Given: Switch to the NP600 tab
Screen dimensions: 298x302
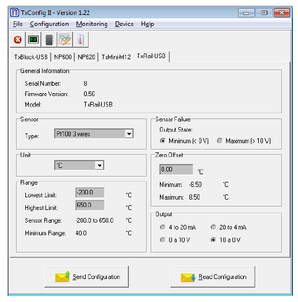Looking at the screenshot, I should (x=63, y=57).
